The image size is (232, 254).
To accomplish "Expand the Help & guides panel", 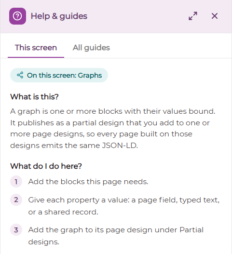I will [193, 16].
